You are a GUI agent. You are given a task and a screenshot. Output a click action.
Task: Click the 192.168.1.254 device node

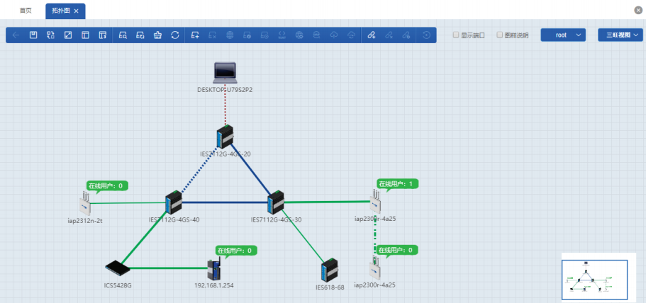tap(214, 269)
